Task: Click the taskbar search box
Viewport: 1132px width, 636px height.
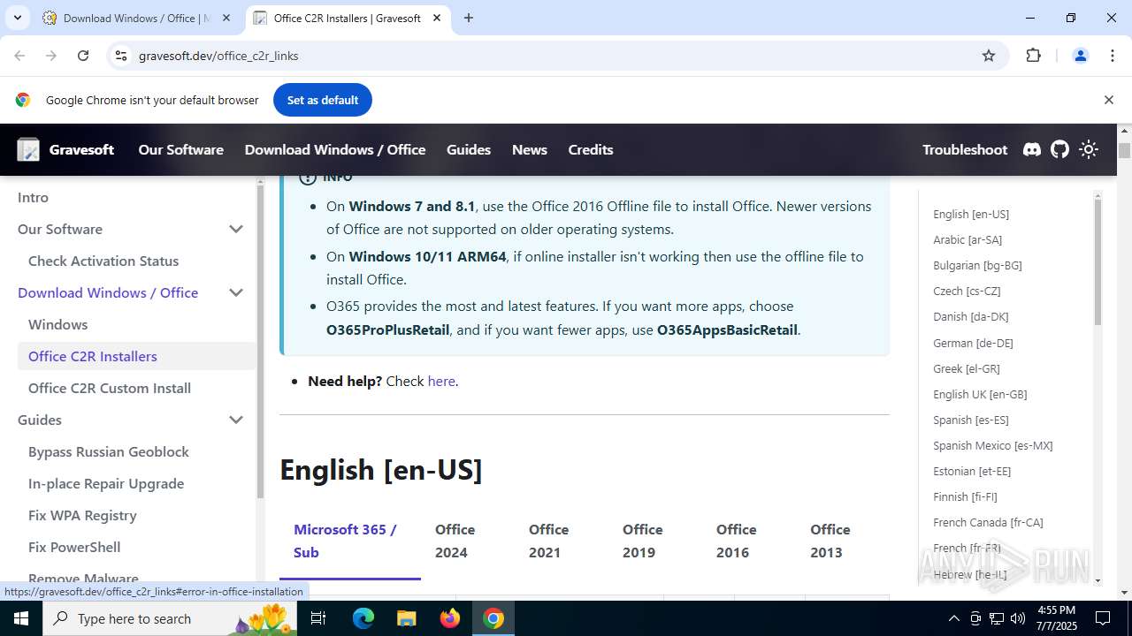Action: [170, 618]
